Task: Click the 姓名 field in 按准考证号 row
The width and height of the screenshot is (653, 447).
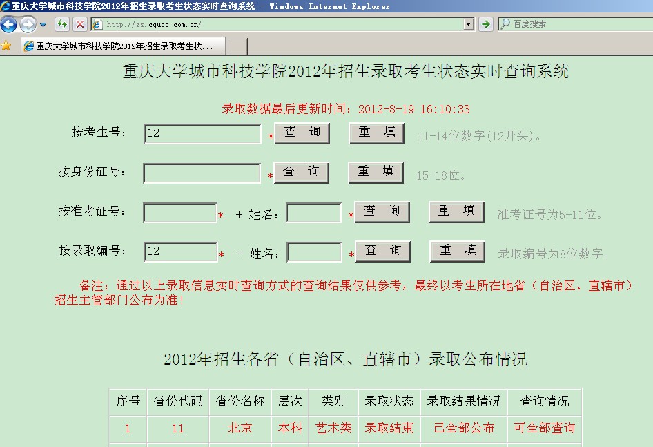Action: coord(314,213)
